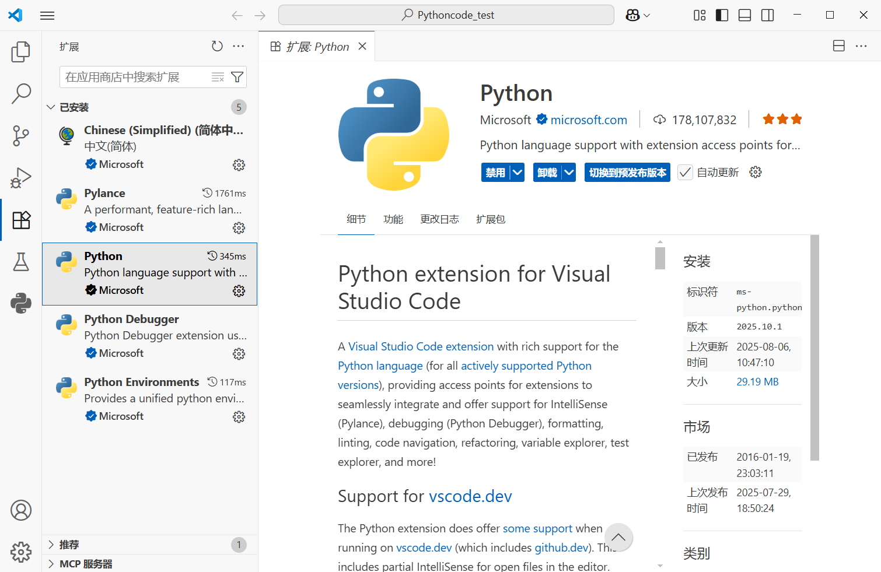Open the Python language link
The height and width of the screenshot is (572, 881).
(380, 366)
